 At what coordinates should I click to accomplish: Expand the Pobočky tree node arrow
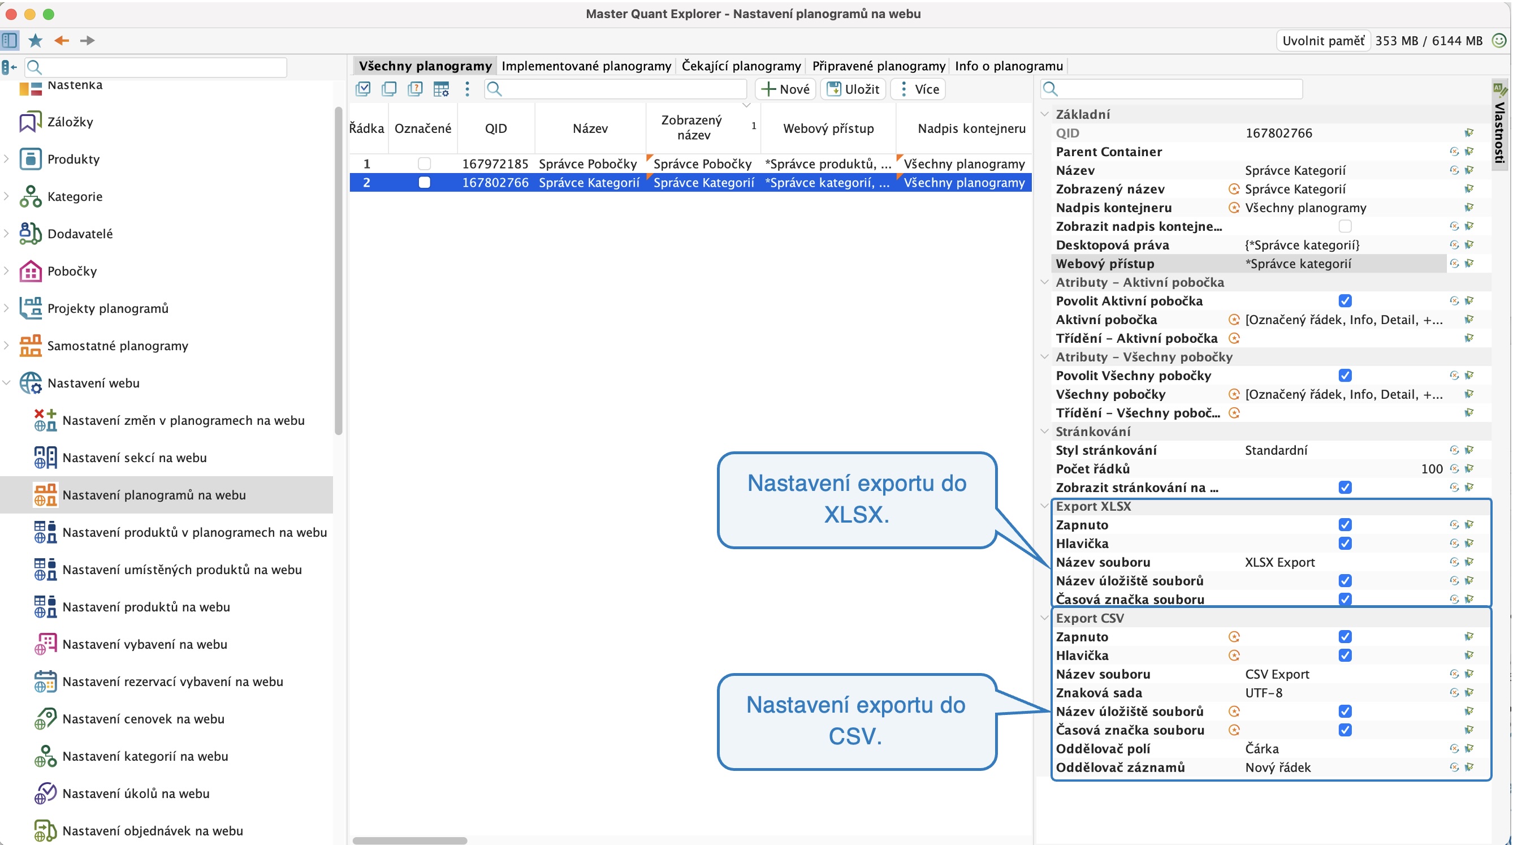click(6, 271)
